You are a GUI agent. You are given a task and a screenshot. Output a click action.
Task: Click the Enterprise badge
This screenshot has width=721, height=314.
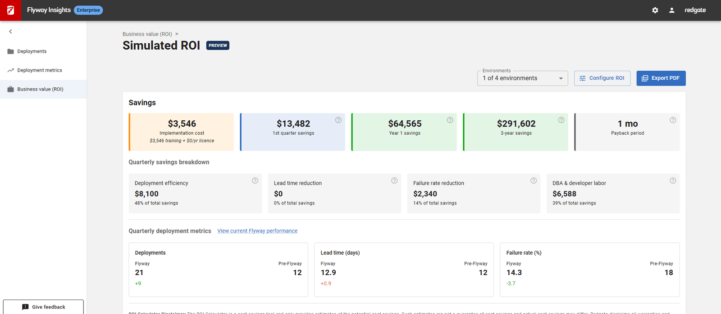click(x=88, y=10)
